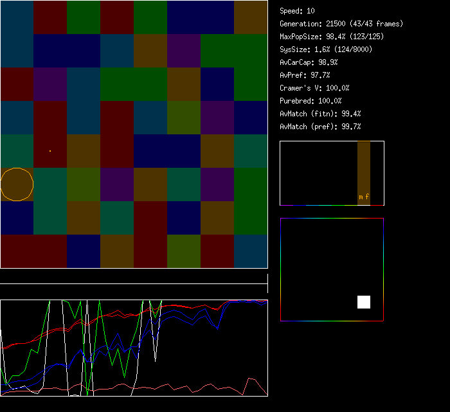The height and width of the screenshot is (412, 450).
Task: Click the white square in the color box
Action: coord(364,302)
